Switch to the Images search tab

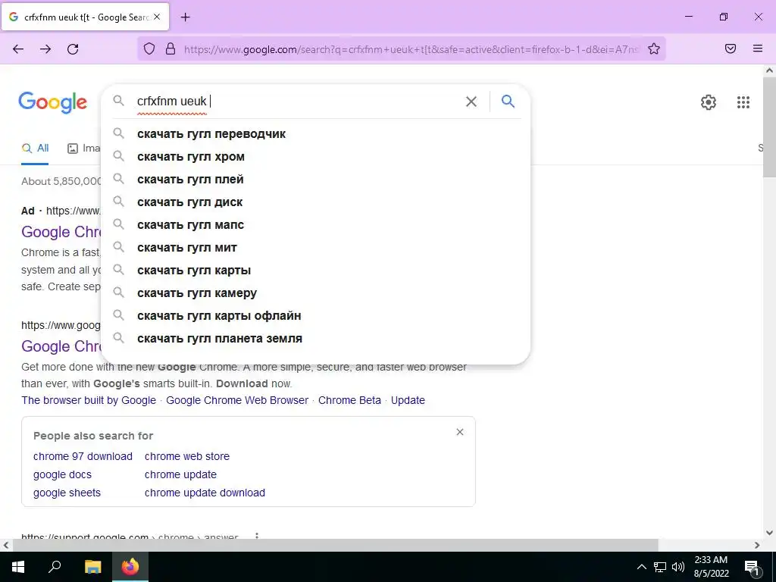[x=83, y=148]
